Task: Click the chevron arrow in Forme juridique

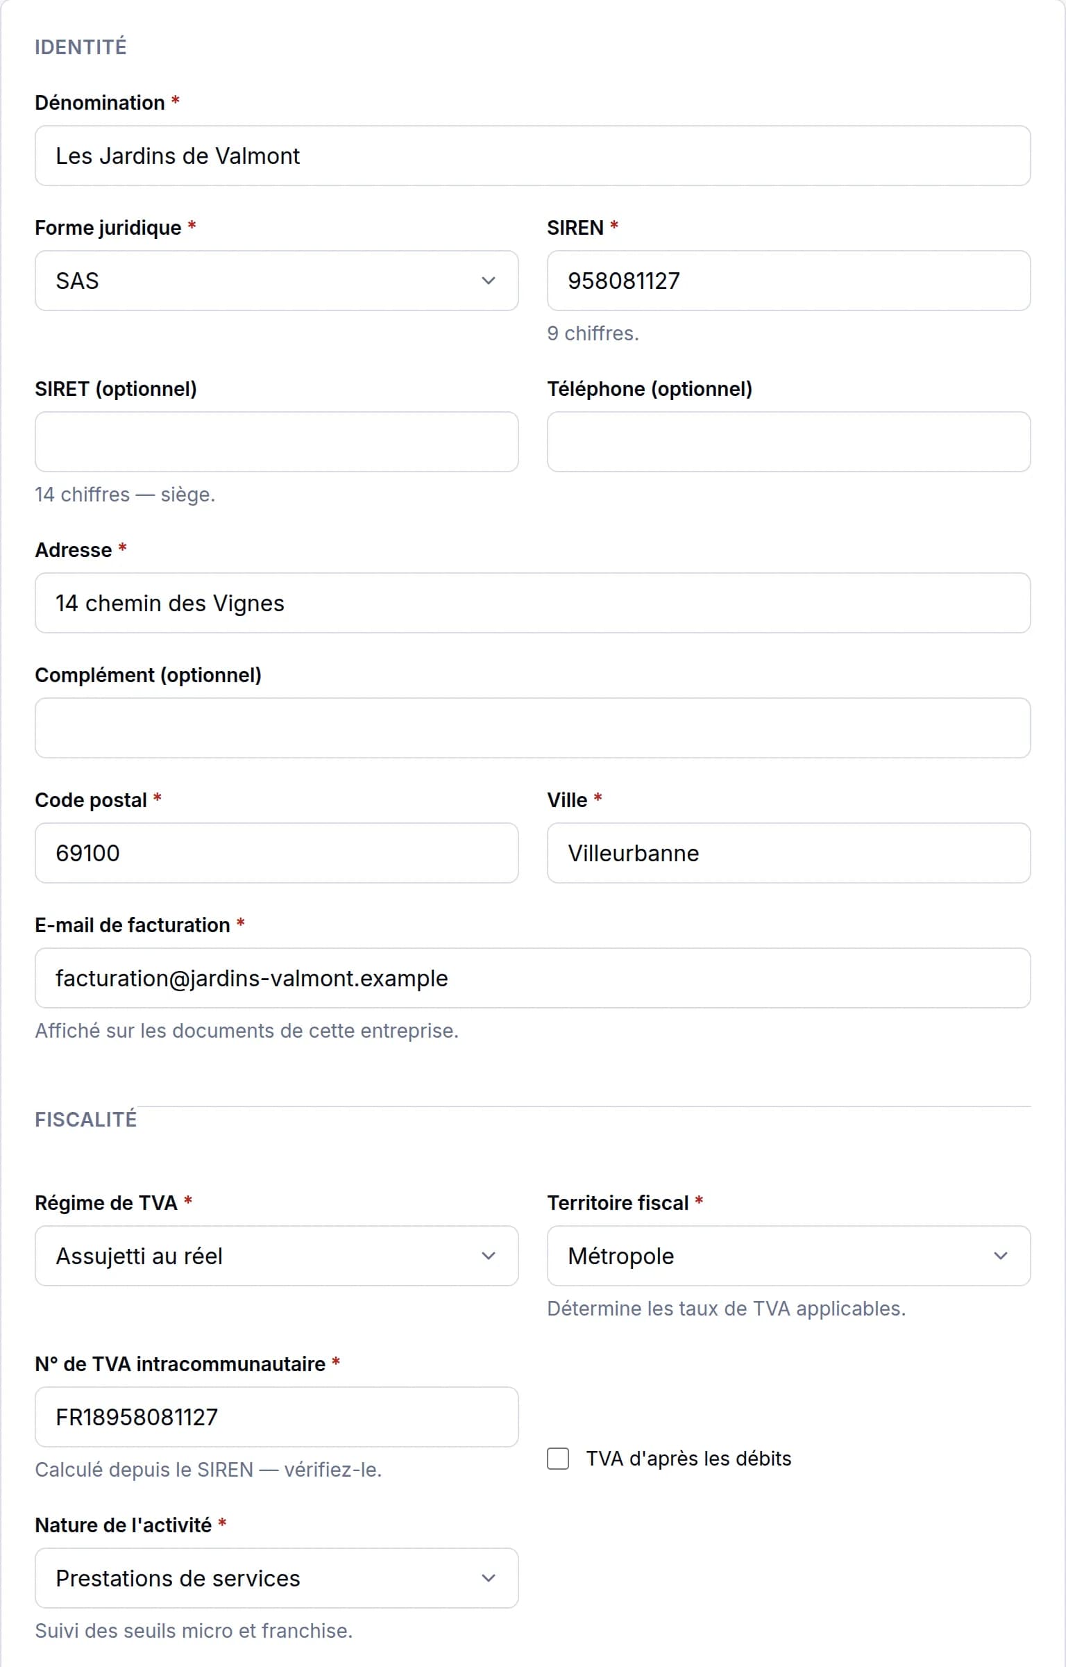Action: coord(489,281)
